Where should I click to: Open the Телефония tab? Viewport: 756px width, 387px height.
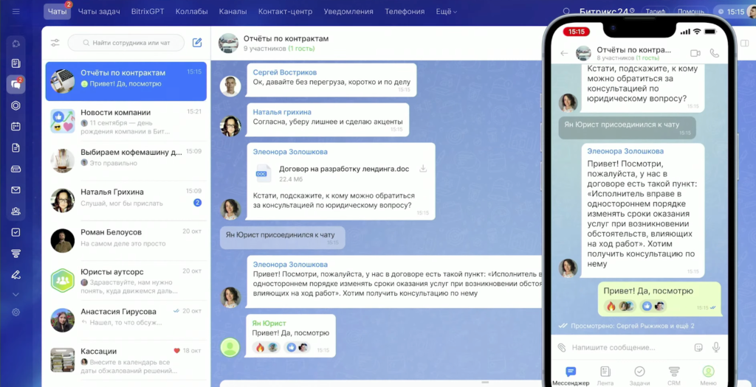click(405, 12)
